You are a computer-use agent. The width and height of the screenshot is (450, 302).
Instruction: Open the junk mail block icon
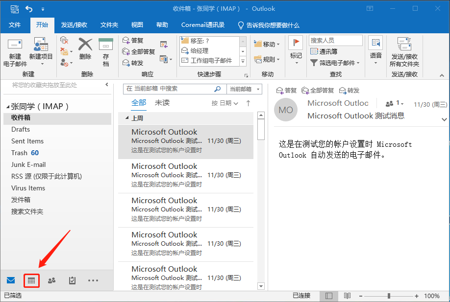click(x=66, y=63)
